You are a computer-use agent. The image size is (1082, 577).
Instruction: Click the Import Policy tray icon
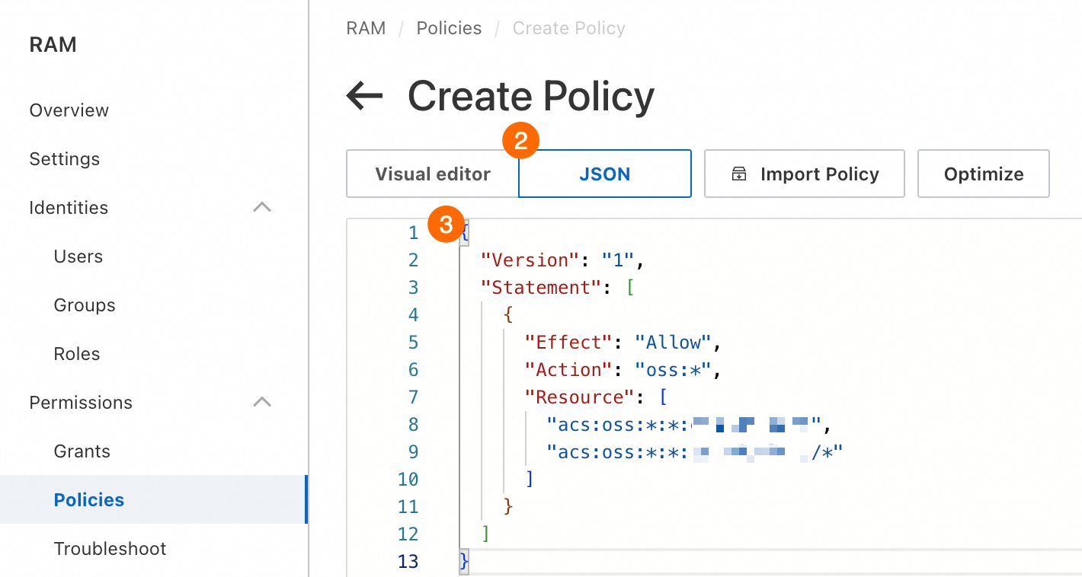(738, 174)
